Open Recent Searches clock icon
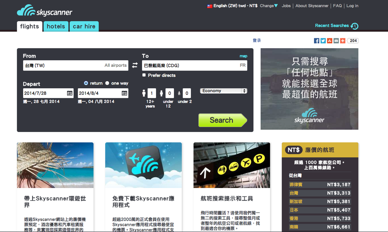 355,26
